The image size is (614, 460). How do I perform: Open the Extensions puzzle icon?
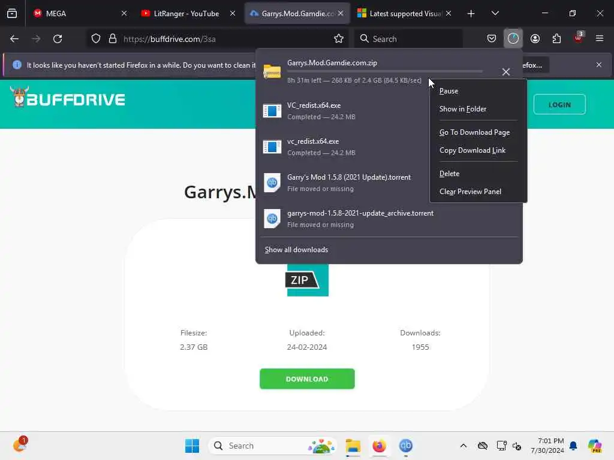click(x=556, y=39)
